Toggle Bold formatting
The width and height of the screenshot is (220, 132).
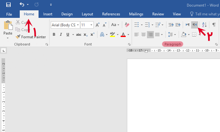(54, 34)
